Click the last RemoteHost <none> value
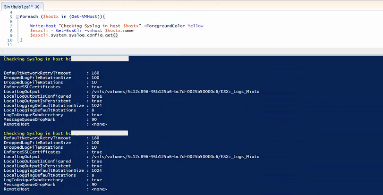Screen dimensions: 383x195 (x=99, y=189)
